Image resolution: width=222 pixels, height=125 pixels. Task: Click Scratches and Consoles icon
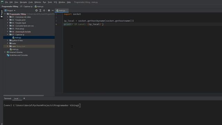click(x=8, y=55)
